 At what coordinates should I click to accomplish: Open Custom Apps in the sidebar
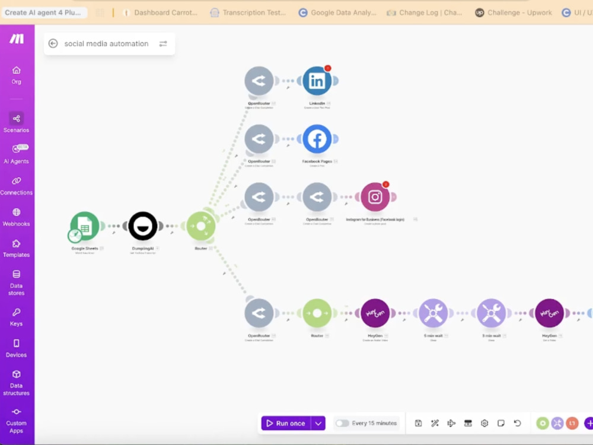(16, 421)
